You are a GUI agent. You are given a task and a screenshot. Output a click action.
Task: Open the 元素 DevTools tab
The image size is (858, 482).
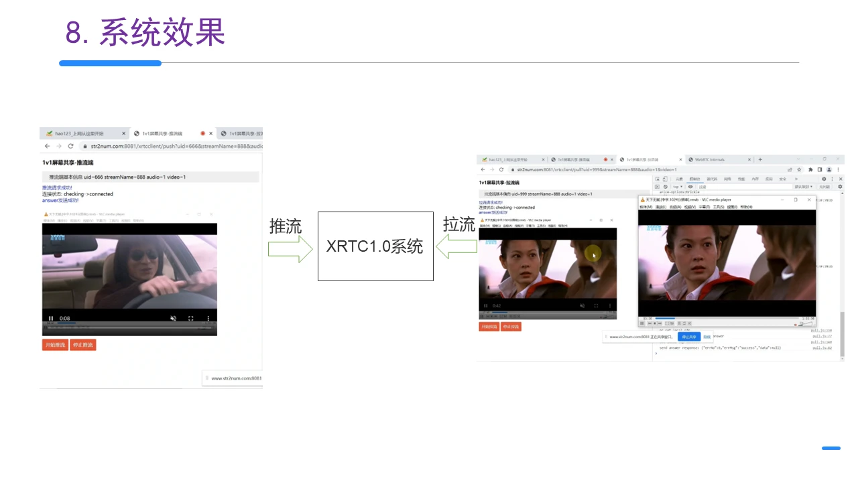click(x=679, y=179)
